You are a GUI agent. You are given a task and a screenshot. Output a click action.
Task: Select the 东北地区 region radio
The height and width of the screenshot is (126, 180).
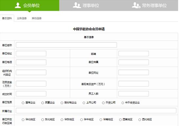pyautogui.click(x=43, y=120)
